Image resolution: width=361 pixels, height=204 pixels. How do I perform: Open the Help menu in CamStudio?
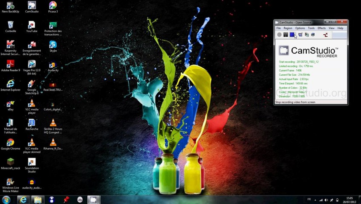(341, 28)
